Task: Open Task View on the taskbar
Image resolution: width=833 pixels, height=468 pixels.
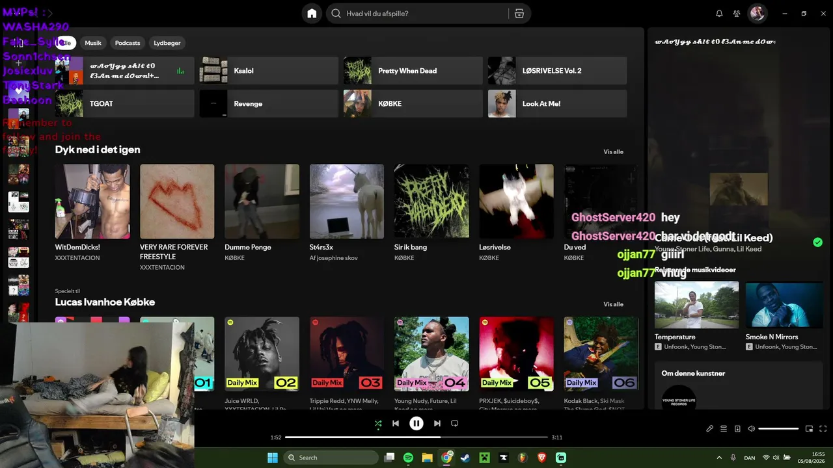Action: coord(389,458)
